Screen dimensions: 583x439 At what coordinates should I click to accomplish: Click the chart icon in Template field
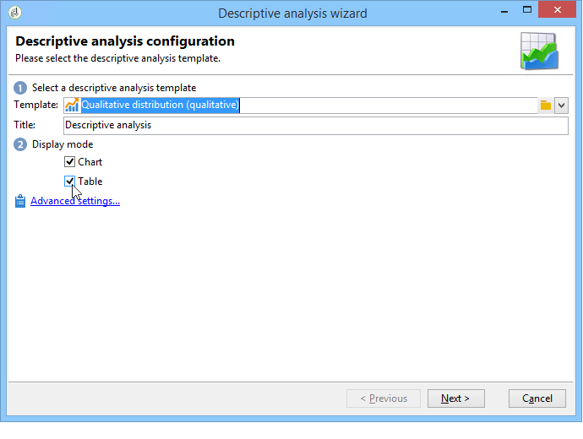(x=72, y=106)
